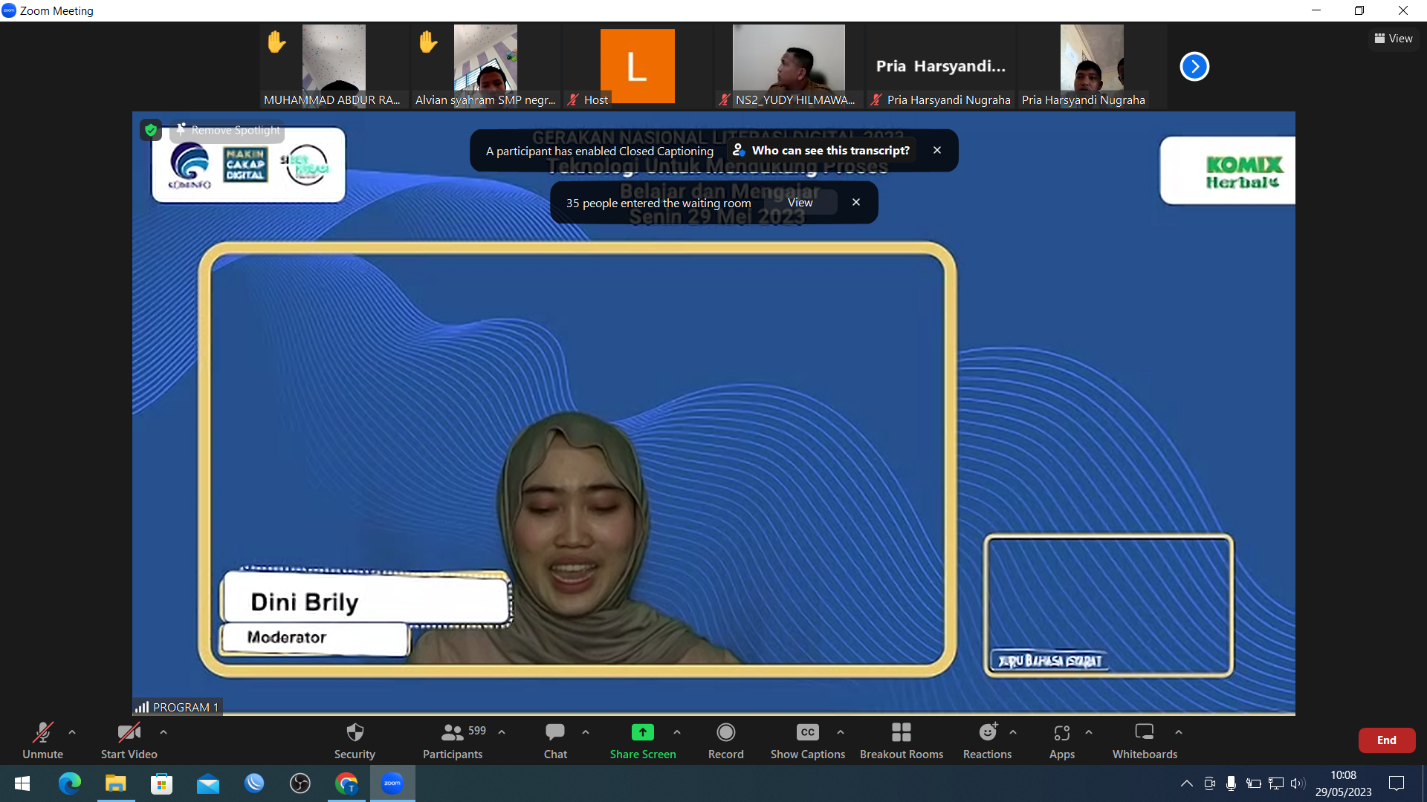This screenshot has height=802, width=1427.
Task: Open audio options arrow next to Unmute
Action: point(72,732)
